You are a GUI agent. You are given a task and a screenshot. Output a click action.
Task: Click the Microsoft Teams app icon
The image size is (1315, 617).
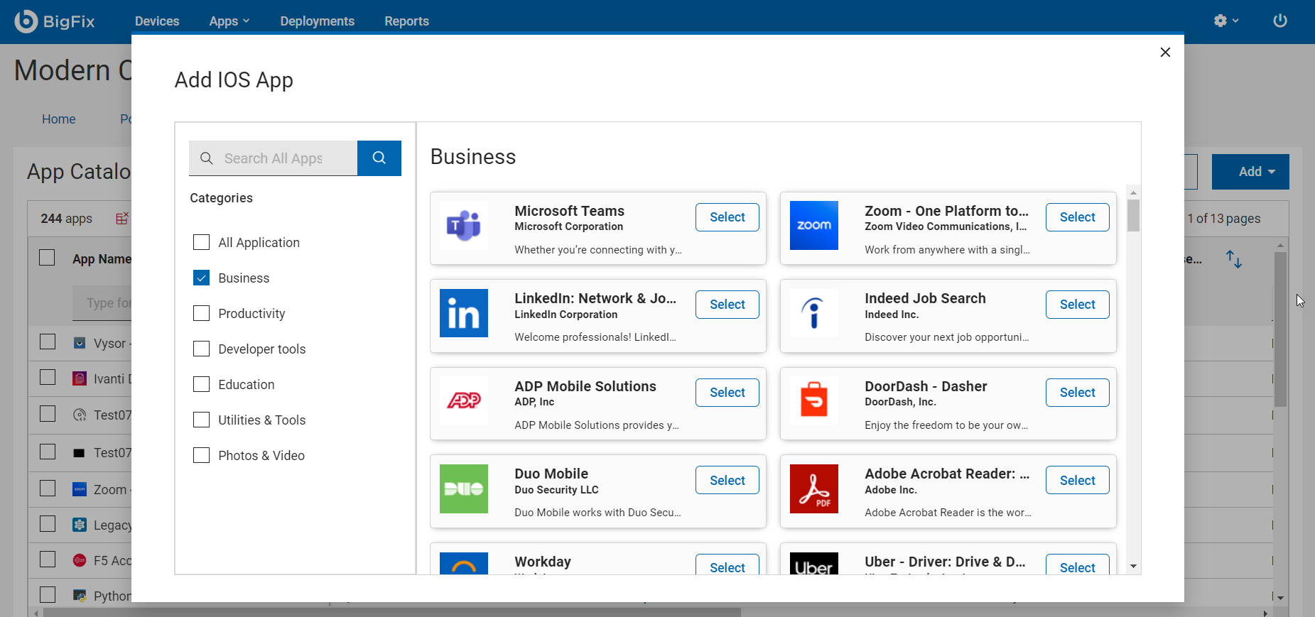[x=463, y=226]
